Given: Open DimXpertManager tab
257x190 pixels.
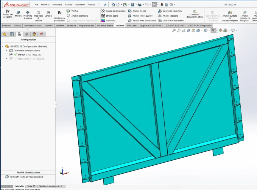Looking at the screenshot, I should [x=27, y=34].
